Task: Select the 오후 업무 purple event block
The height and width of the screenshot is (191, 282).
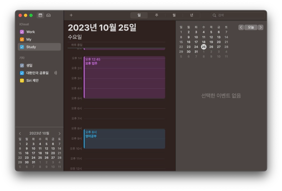Action: pos(124,77)
